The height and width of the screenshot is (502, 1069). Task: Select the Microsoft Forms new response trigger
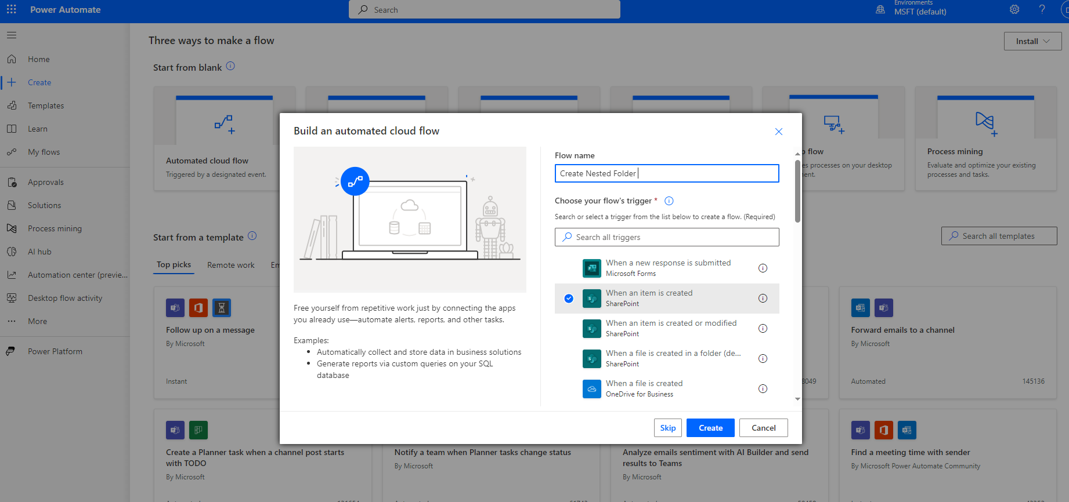(x=667, y=268)
